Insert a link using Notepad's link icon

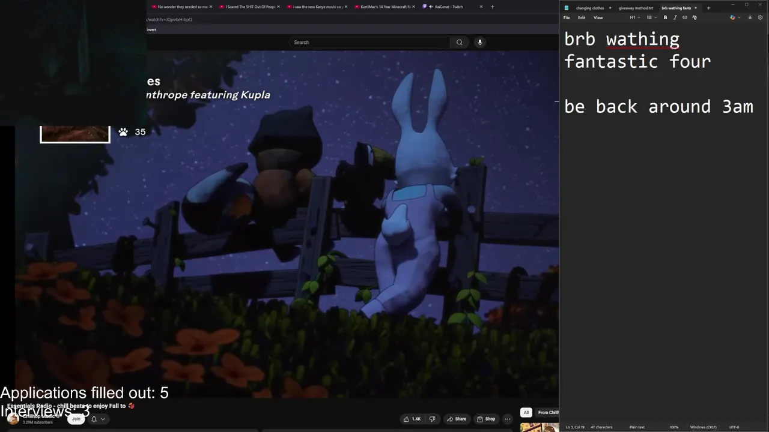click(685, 17)
